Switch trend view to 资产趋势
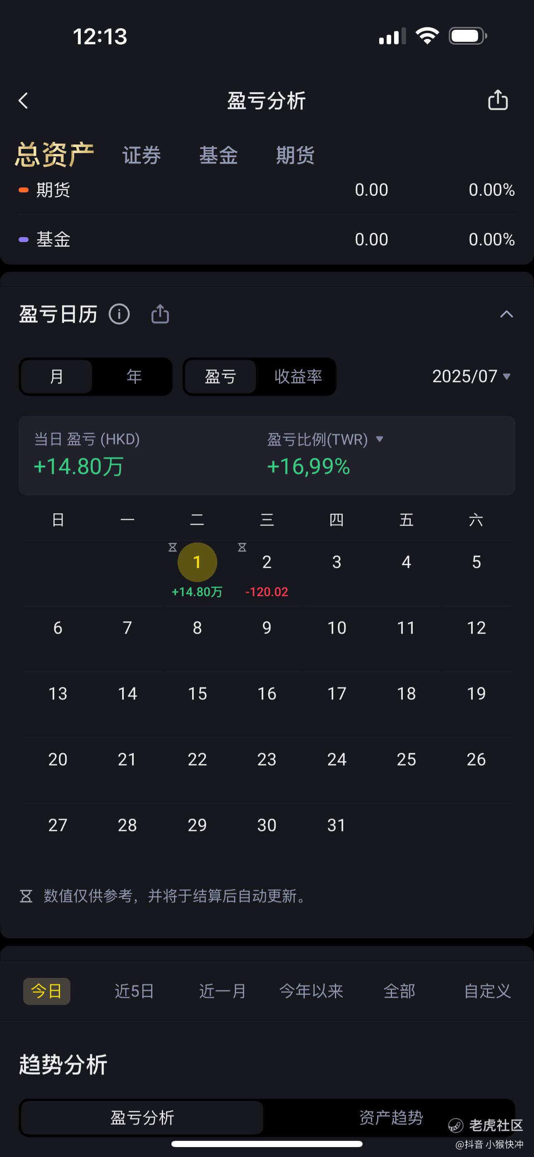Image resolution: width=534 pixels, height=1157 pixels. (391, 1117)
